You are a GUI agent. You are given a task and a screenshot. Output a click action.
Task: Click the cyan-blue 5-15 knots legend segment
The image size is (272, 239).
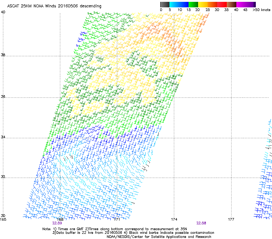click(179, 4)
